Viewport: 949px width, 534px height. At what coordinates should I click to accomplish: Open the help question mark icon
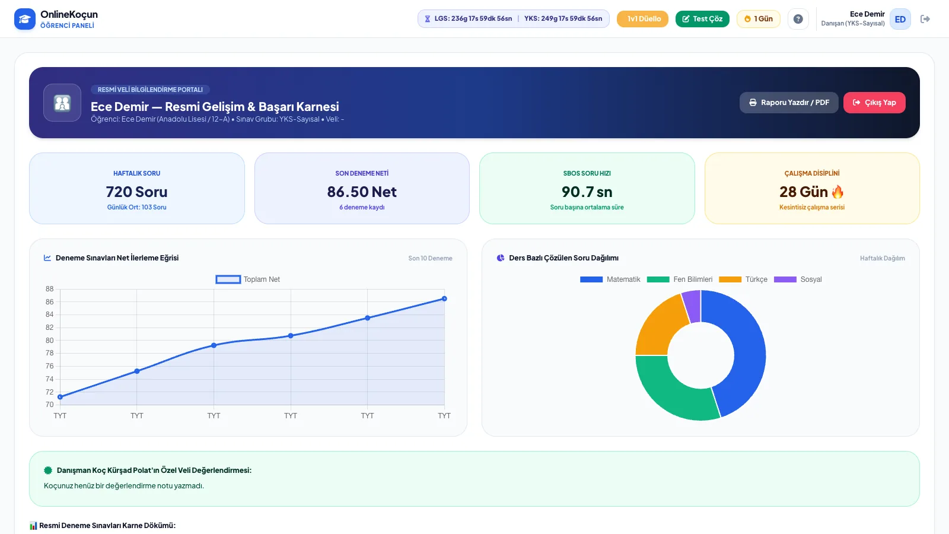(798, 19)
